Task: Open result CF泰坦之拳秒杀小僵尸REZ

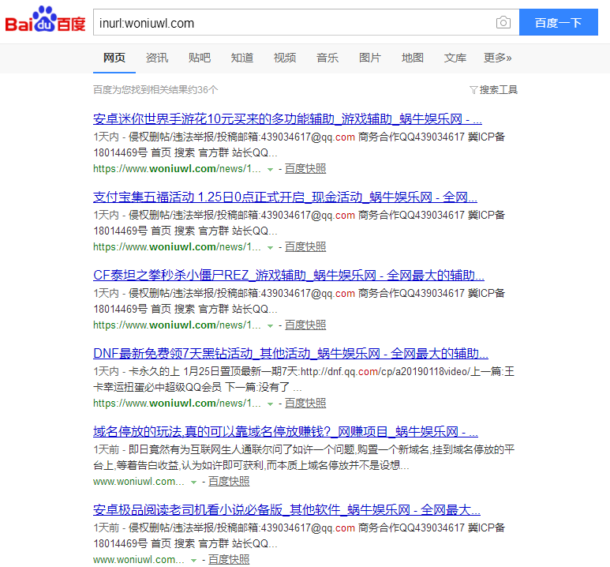Action: coord(289,276)
